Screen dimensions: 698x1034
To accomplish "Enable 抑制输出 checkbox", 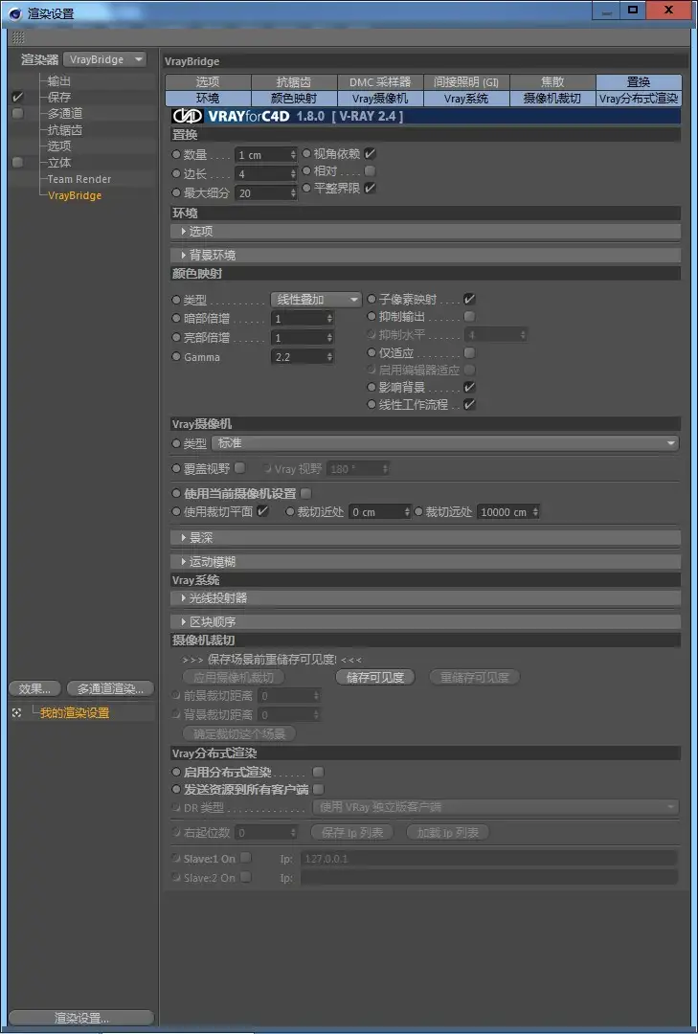I will coord(470,317).
